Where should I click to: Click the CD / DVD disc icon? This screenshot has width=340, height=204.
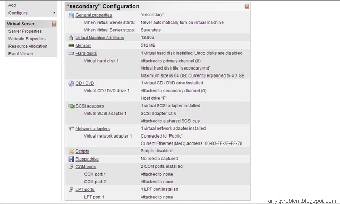coord(71,83)
